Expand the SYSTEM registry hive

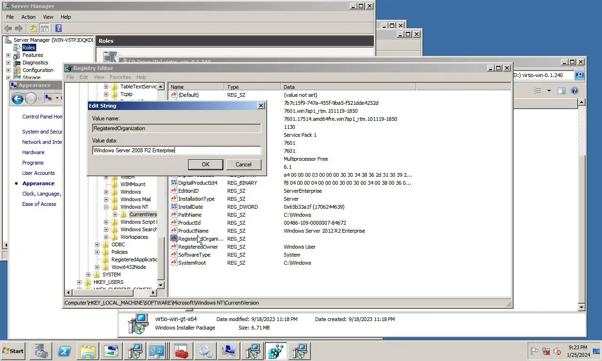pos(88,275)
